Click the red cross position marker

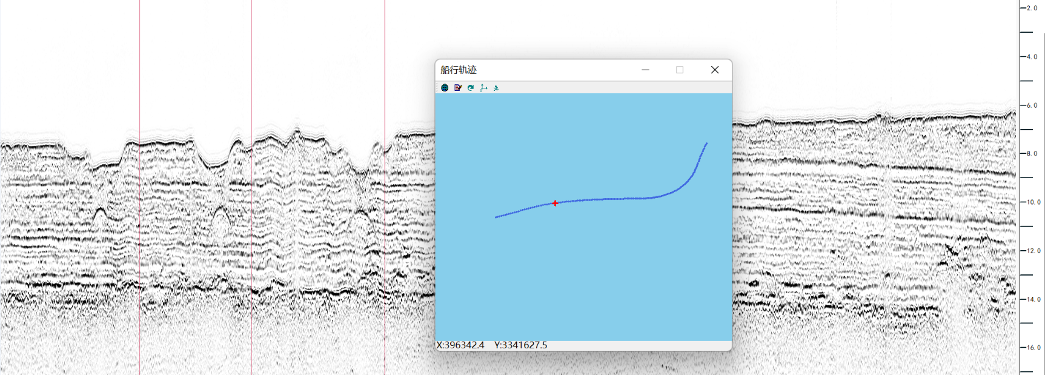pos(555,203)
